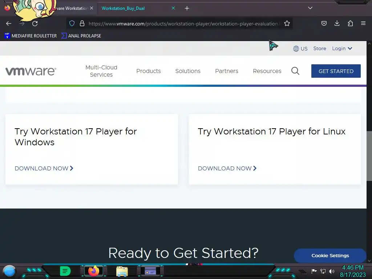Open the Save to Pocket icon

tap(324, 23)
